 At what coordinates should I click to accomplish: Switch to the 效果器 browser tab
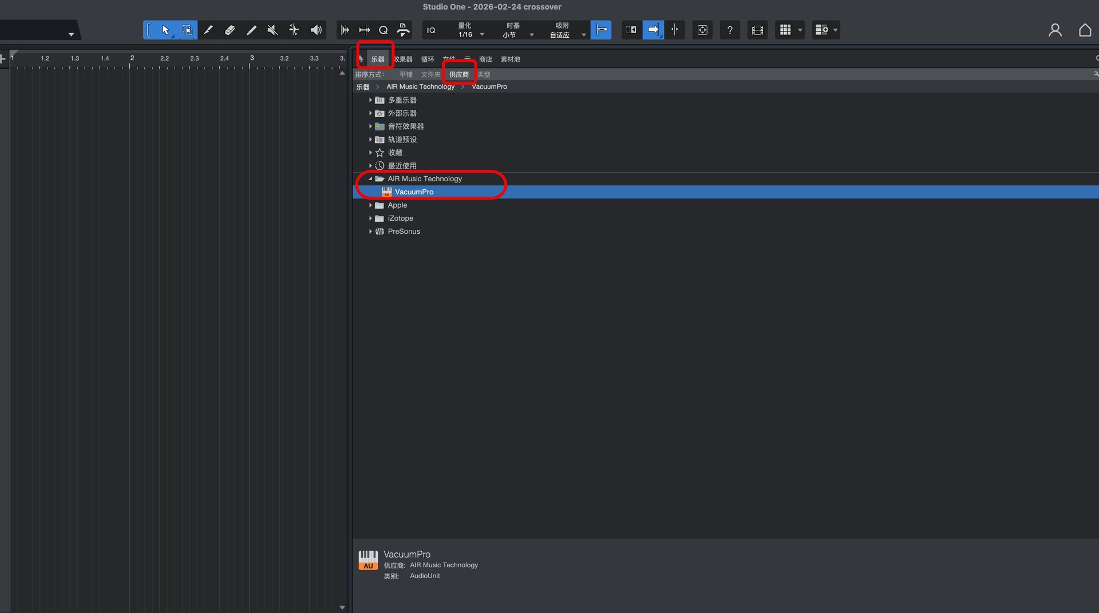tap(403, 59)
